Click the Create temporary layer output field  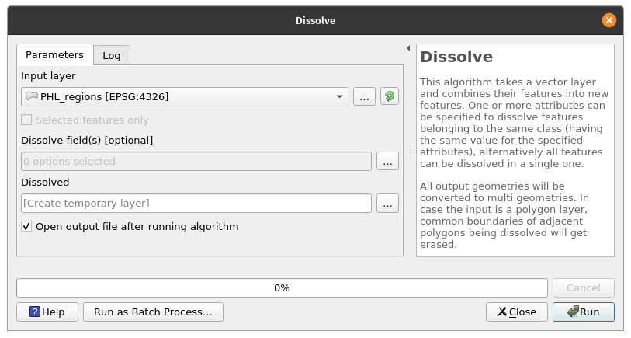(196, 203)
